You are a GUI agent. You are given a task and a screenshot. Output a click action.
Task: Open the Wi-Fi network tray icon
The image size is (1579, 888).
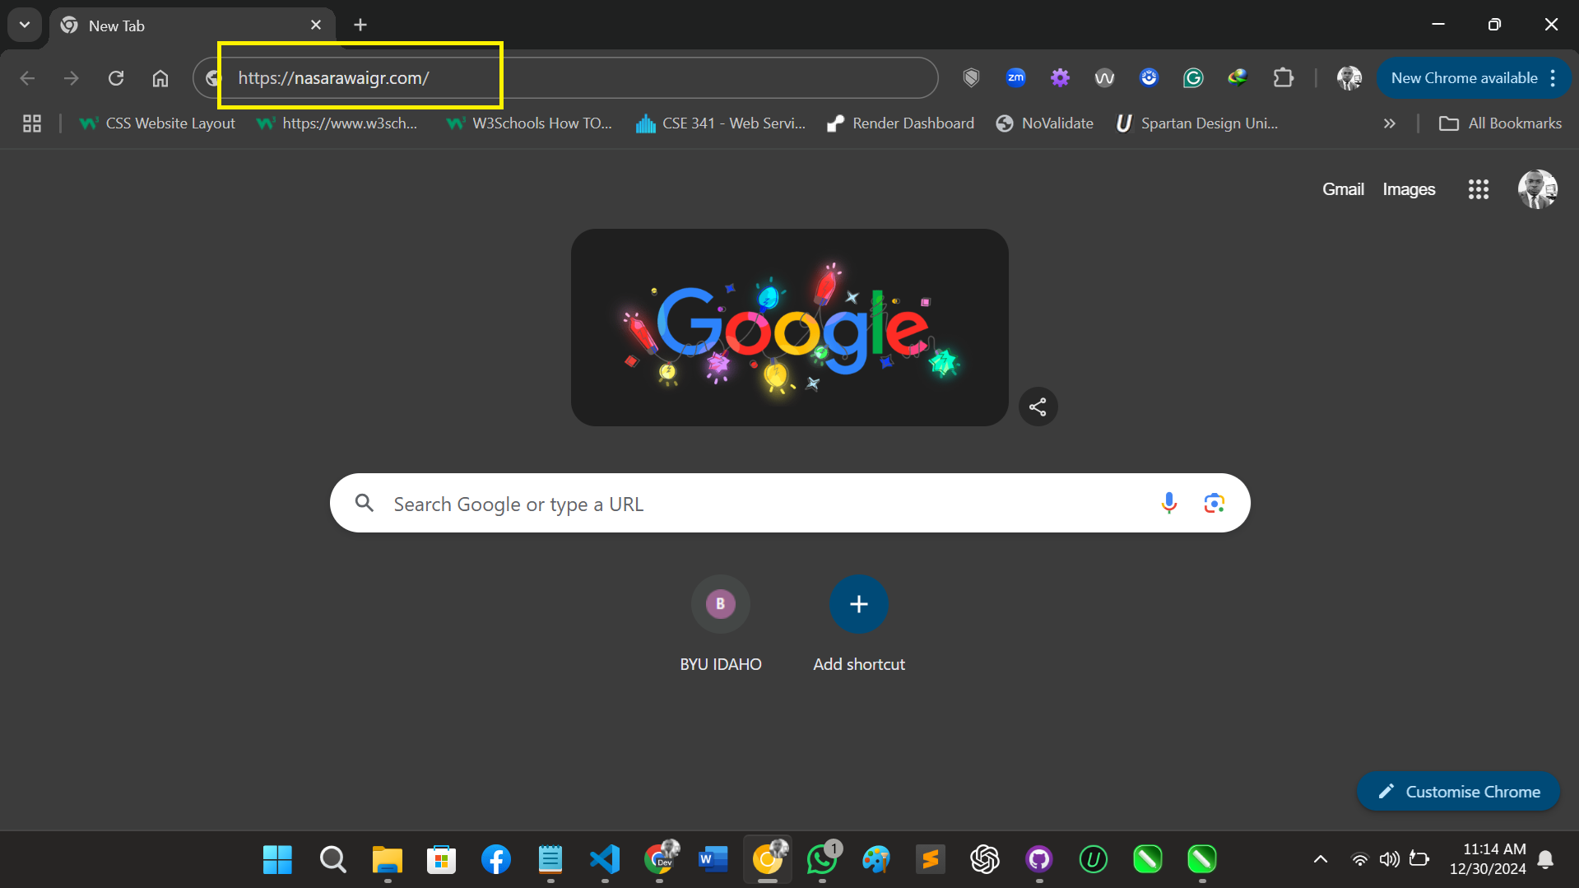pos(1360,860)
